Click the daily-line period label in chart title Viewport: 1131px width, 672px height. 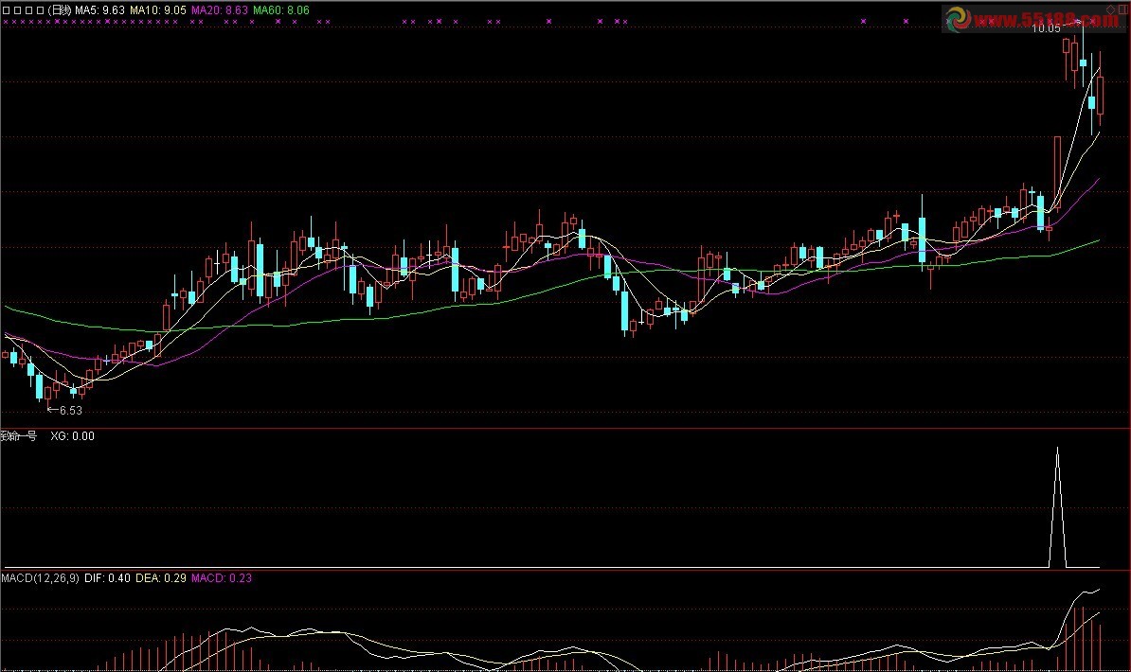[x=60, y=9]
